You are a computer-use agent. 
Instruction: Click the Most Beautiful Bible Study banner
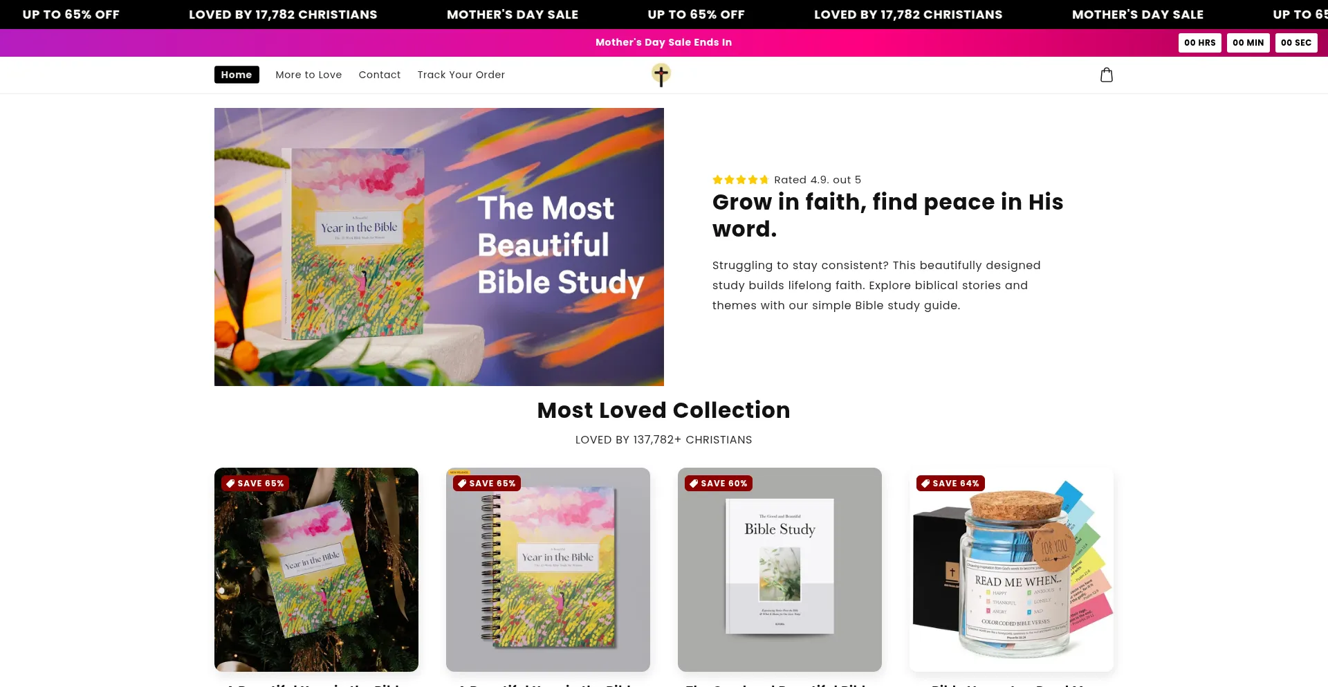(x=439, y=247)
